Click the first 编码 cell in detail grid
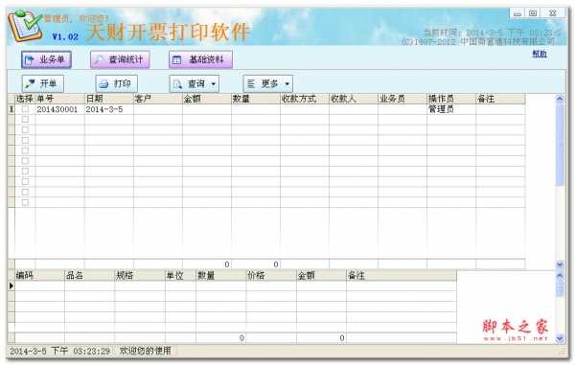This screenshot has width=575, height=365. (39, 285)
